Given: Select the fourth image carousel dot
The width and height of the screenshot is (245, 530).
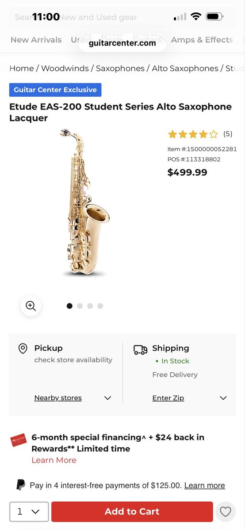Looking at the screenshot, I should tap(100, 306).
